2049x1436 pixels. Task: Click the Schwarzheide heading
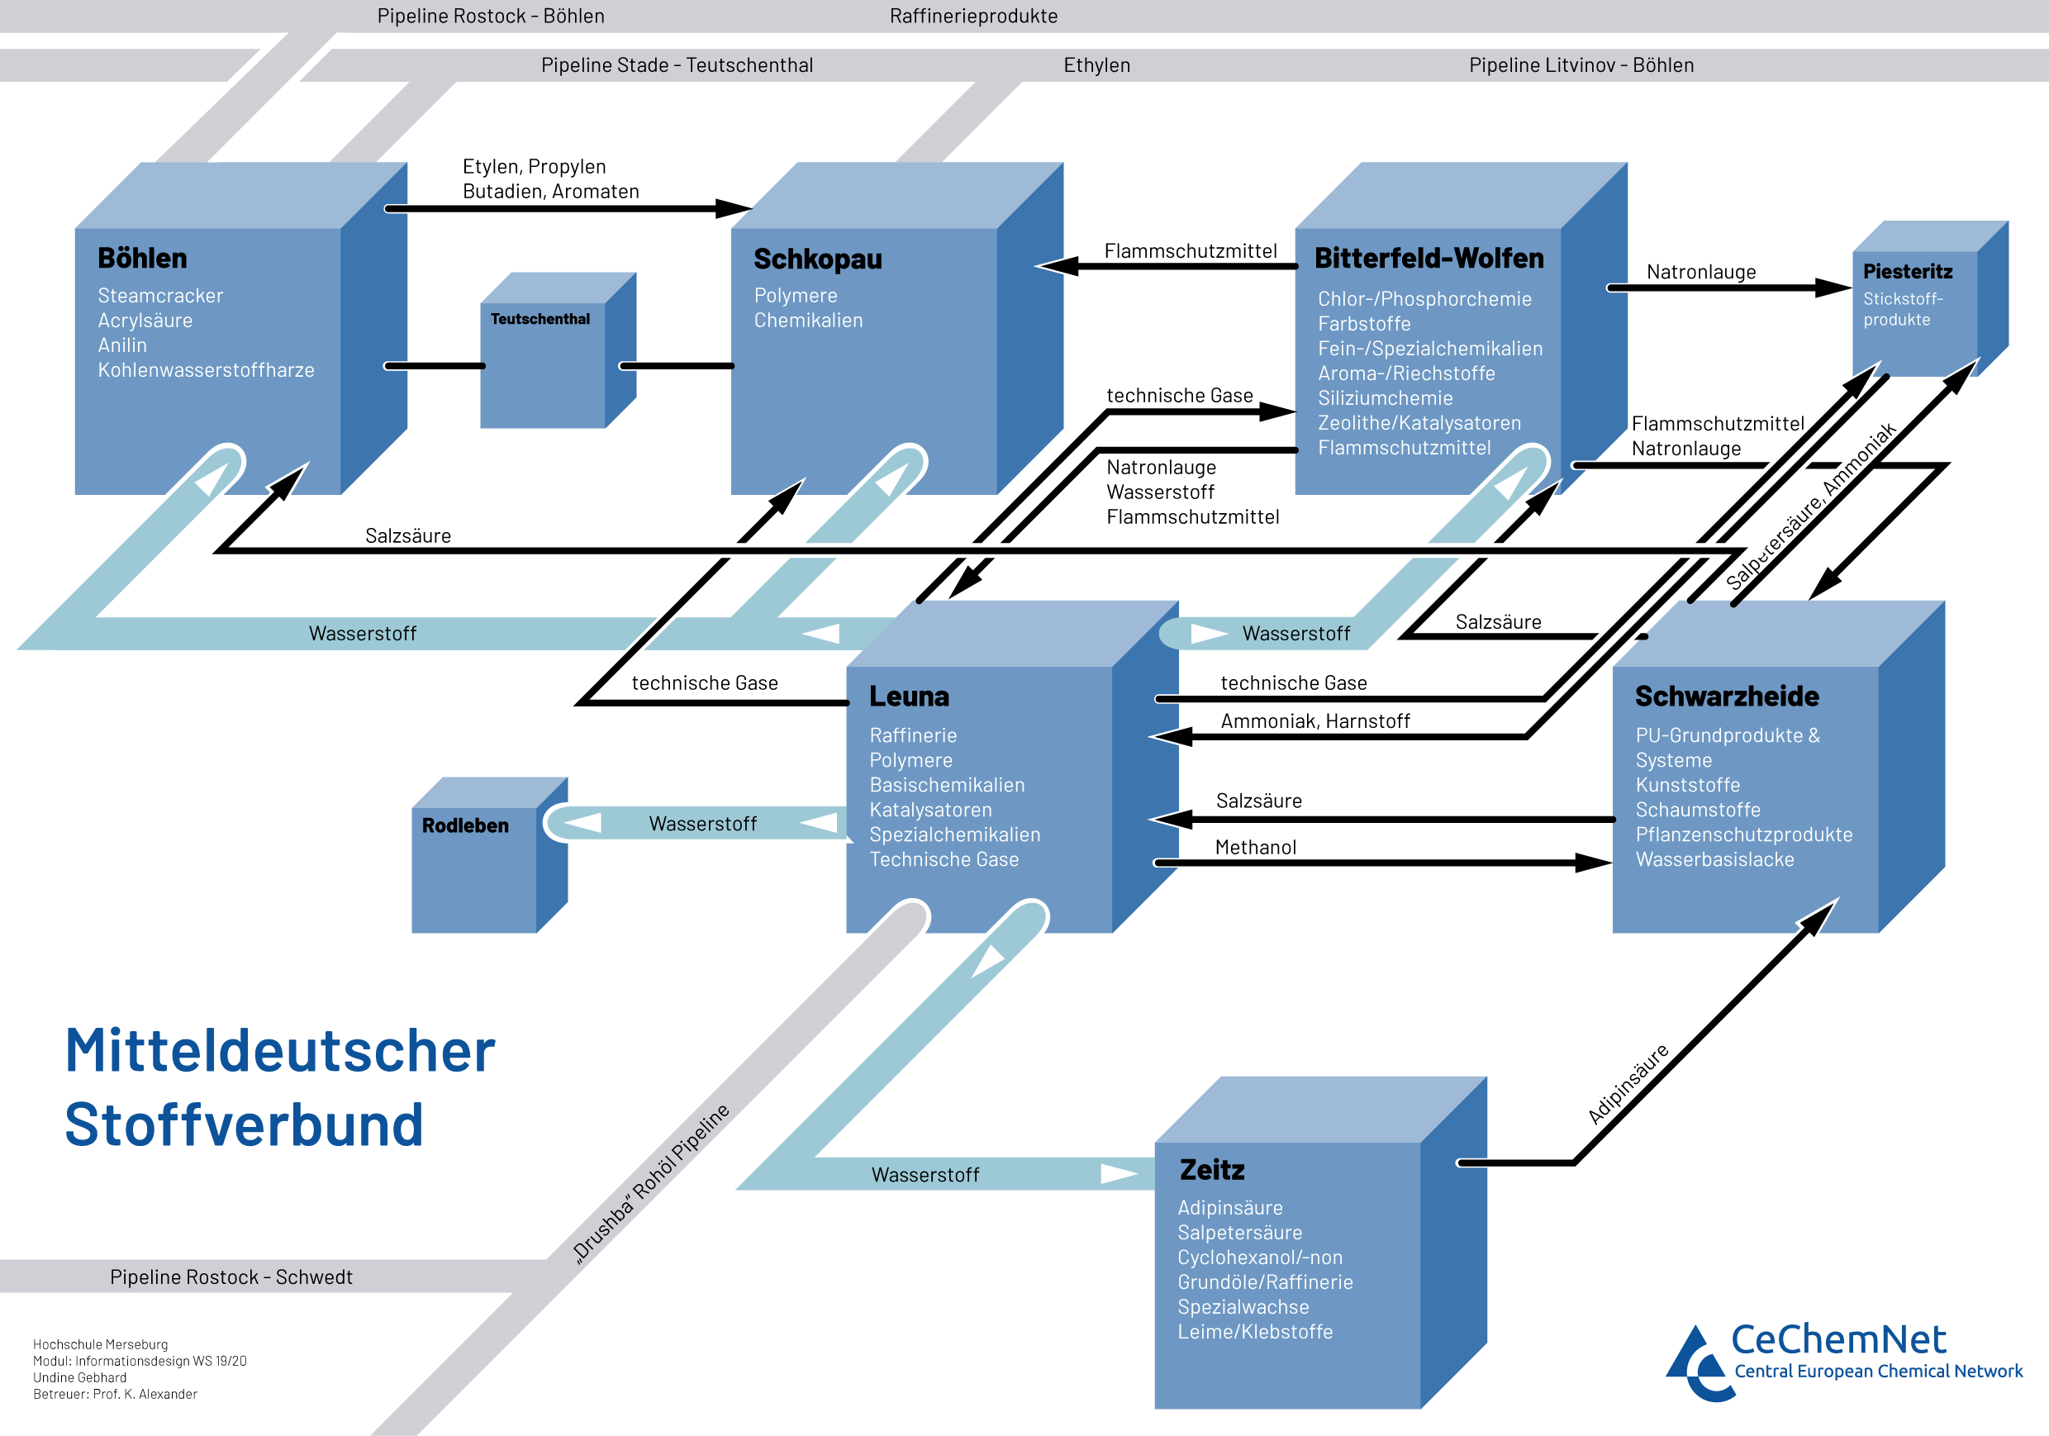point(1726,697)
